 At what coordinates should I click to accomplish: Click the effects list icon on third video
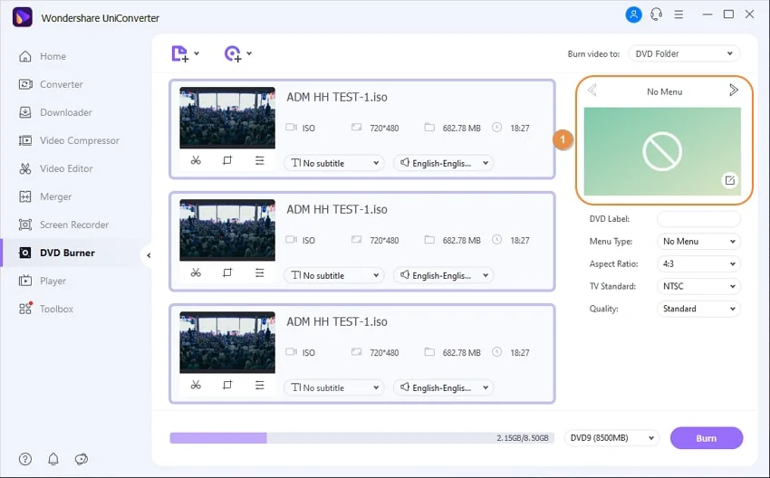coord(259,385)
